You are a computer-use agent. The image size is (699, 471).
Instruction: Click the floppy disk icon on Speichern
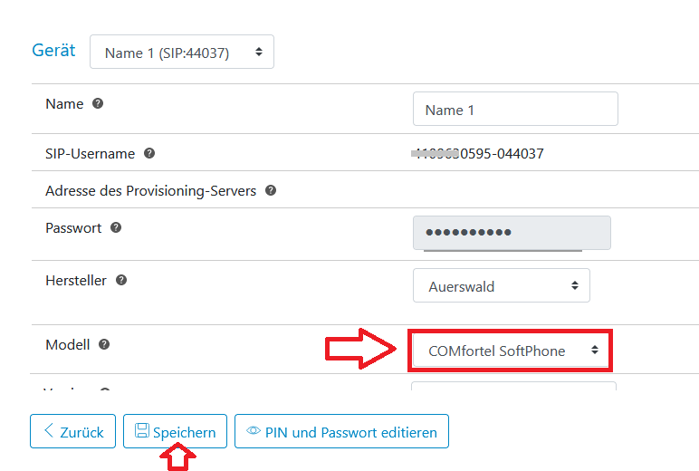[x=142, y=430]
